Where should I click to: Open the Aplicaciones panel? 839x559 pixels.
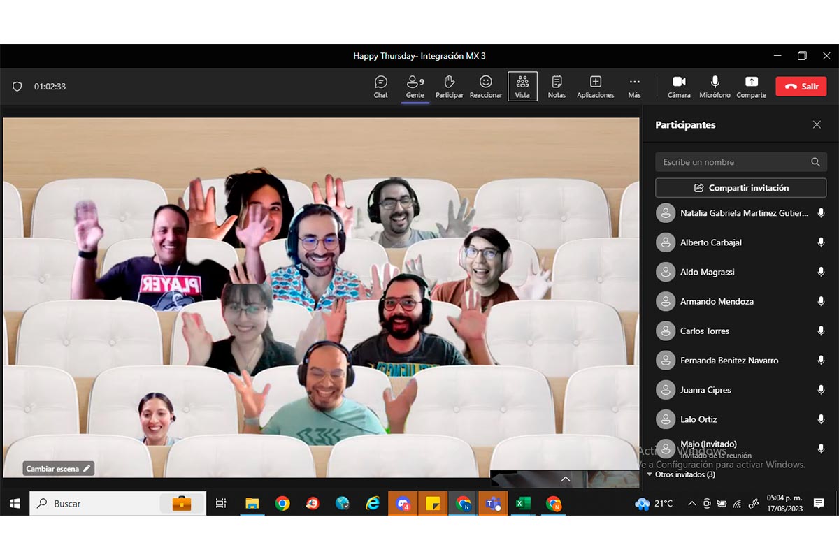coord(596,87)
